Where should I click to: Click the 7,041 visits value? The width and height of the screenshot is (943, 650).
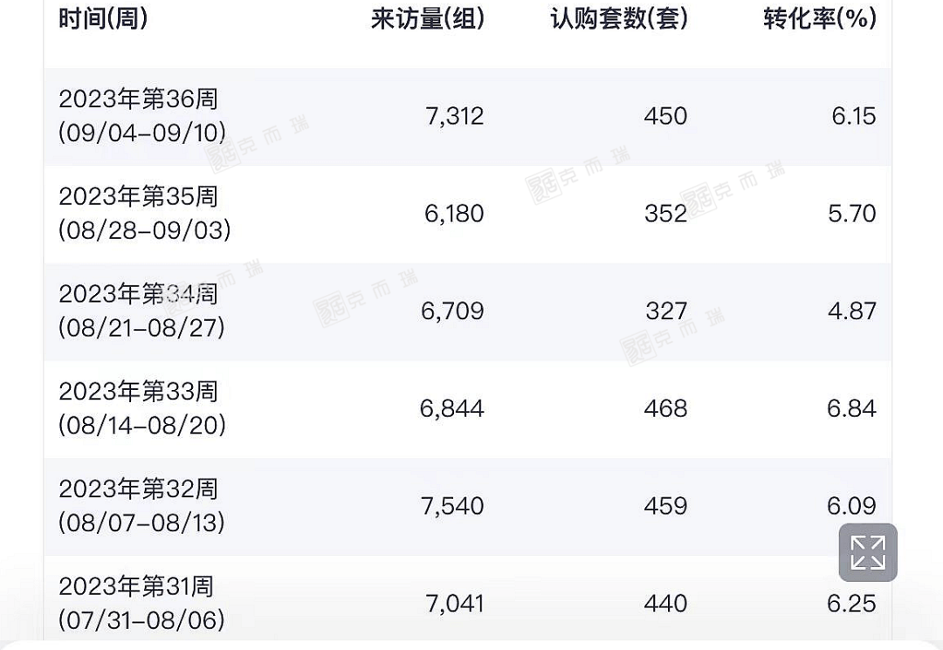(x=454, y=604)
